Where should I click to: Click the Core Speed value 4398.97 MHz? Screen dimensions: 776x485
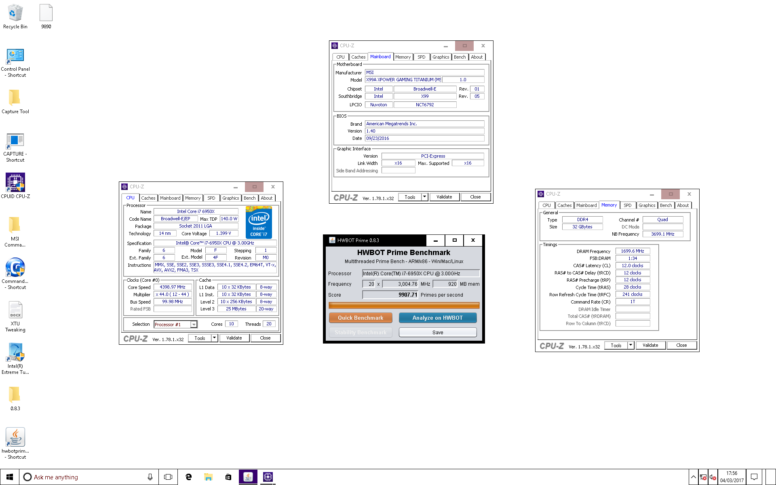(173, 287)
